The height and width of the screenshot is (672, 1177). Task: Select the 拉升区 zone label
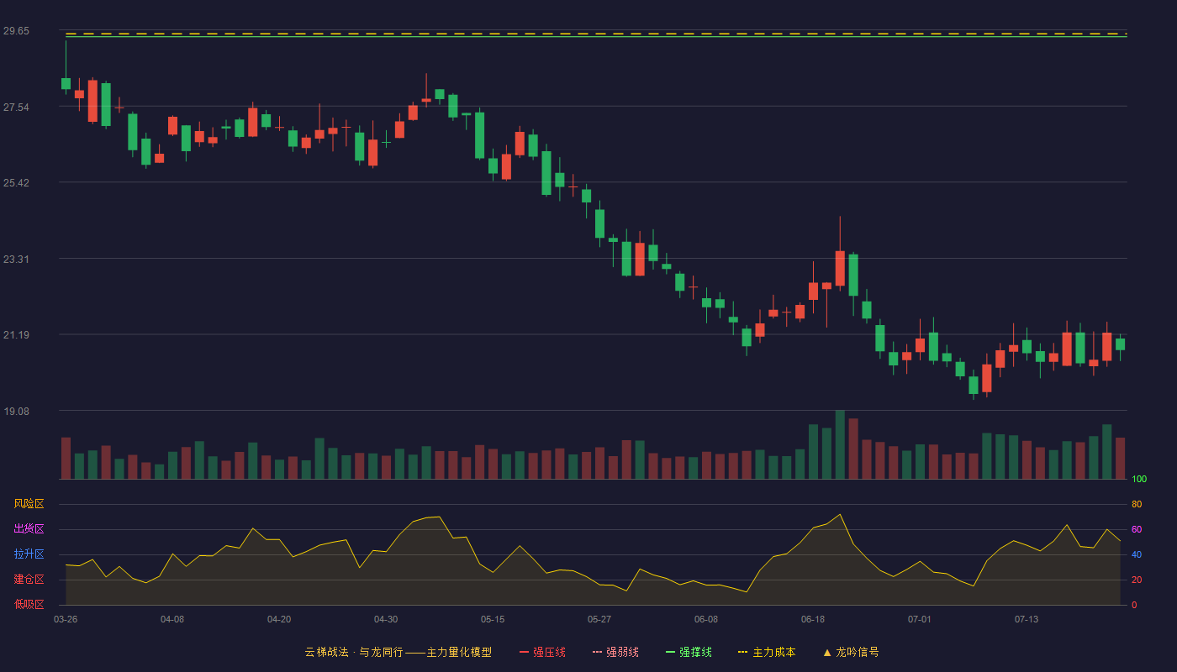29,554
